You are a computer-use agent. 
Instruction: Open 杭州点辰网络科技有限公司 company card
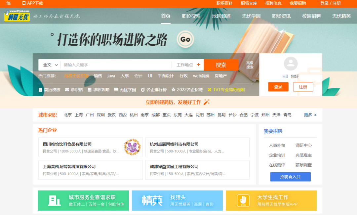point(197,147)
